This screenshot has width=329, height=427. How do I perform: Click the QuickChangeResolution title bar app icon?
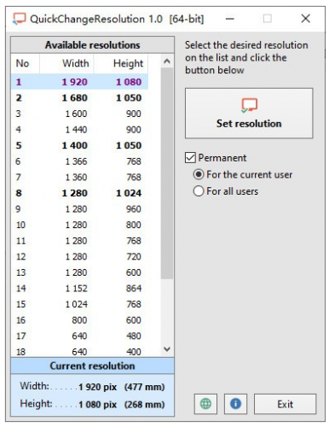20,19
